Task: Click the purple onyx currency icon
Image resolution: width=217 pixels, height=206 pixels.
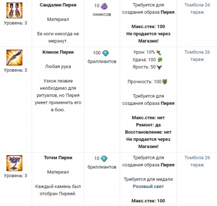Action: coord(104,6)
